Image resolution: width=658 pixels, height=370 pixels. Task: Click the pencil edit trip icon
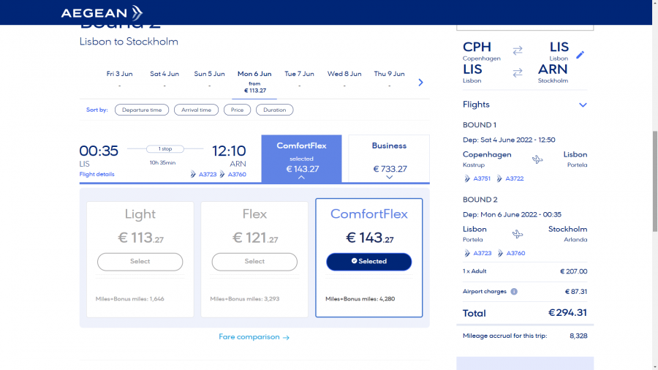click(x=581, y=55)
